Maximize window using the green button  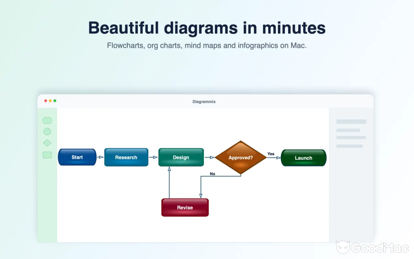pyautogui.click(x=55, y=101)
